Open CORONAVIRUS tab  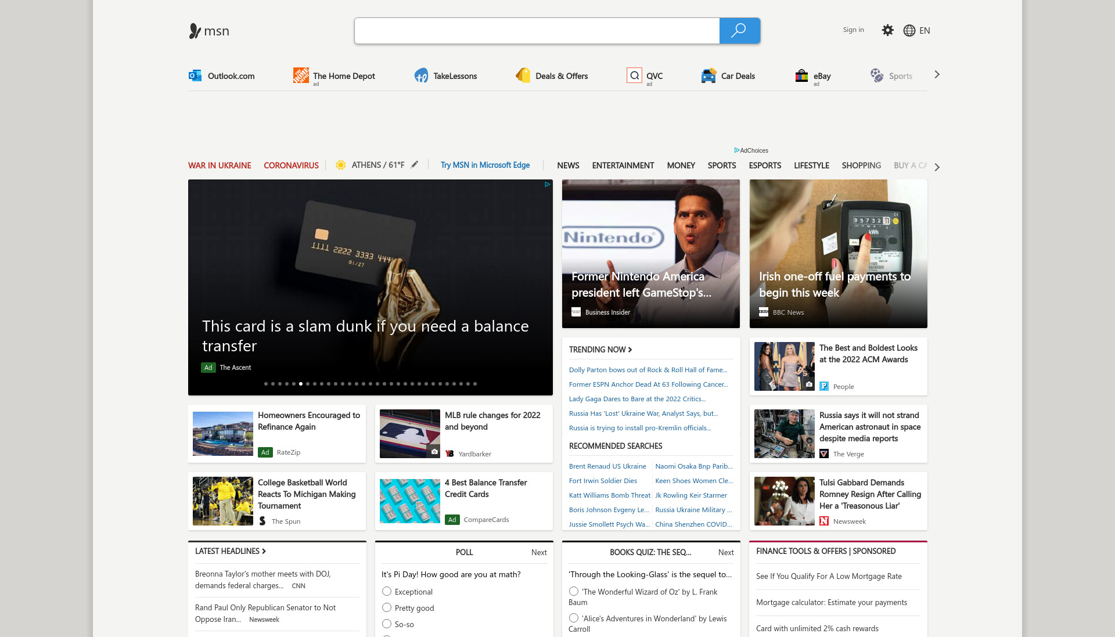pyautogui.click(x=291, y=165)
